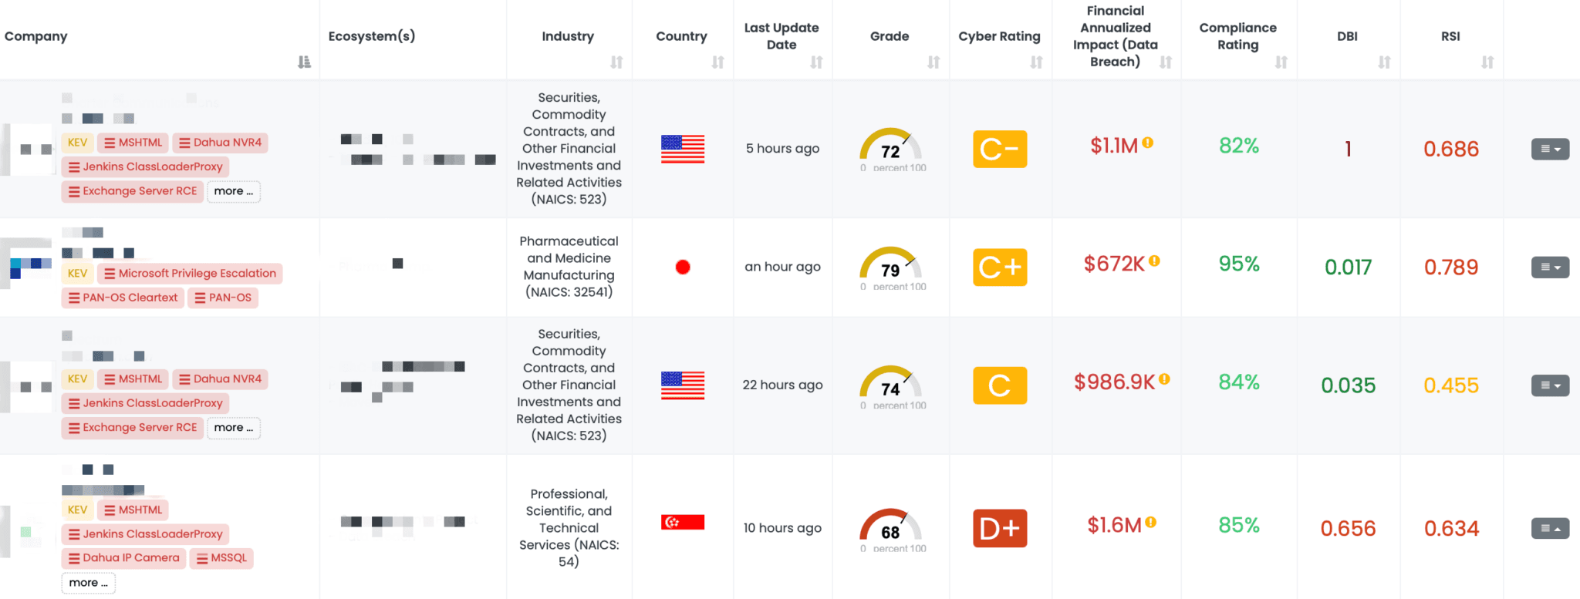1580x599 pixels.
Task: Click the DBI column sort arrows
Action: point(1386,62)
